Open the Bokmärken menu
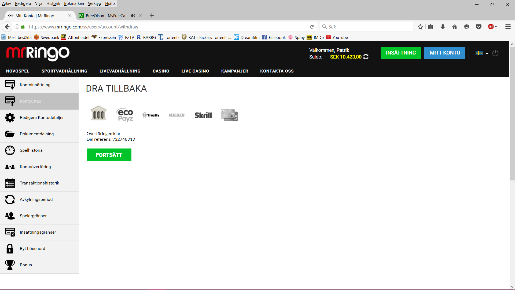Screen dimensions: 515x290 click(x=74, y=3)
